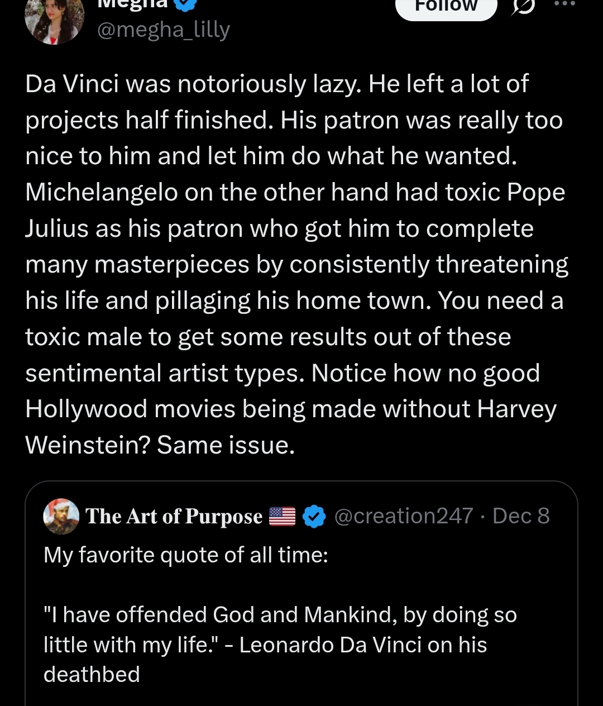
Task: Click the Follow button
Action: (x=446, y=7)
